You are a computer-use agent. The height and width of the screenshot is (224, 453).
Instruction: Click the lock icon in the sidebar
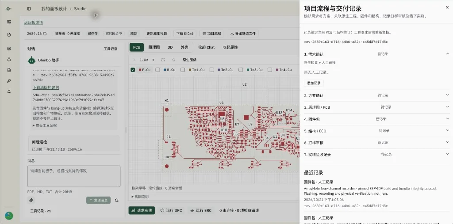click(x=9, y=60)
